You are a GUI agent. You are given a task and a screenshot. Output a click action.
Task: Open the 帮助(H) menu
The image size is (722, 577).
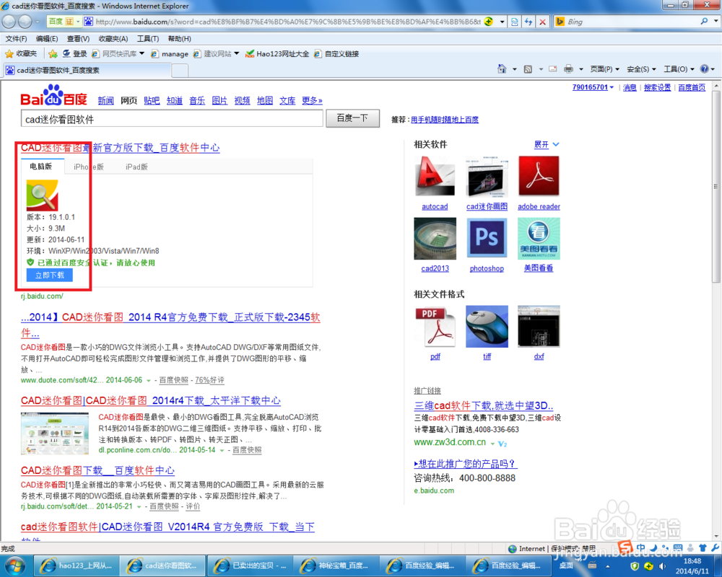coord(180,39)
